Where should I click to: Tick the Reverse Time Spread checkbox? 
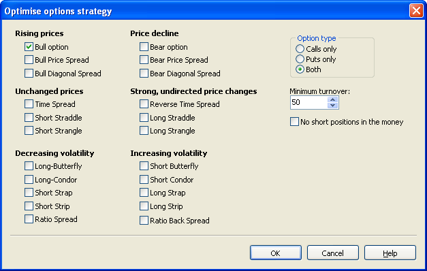point(144,103)
